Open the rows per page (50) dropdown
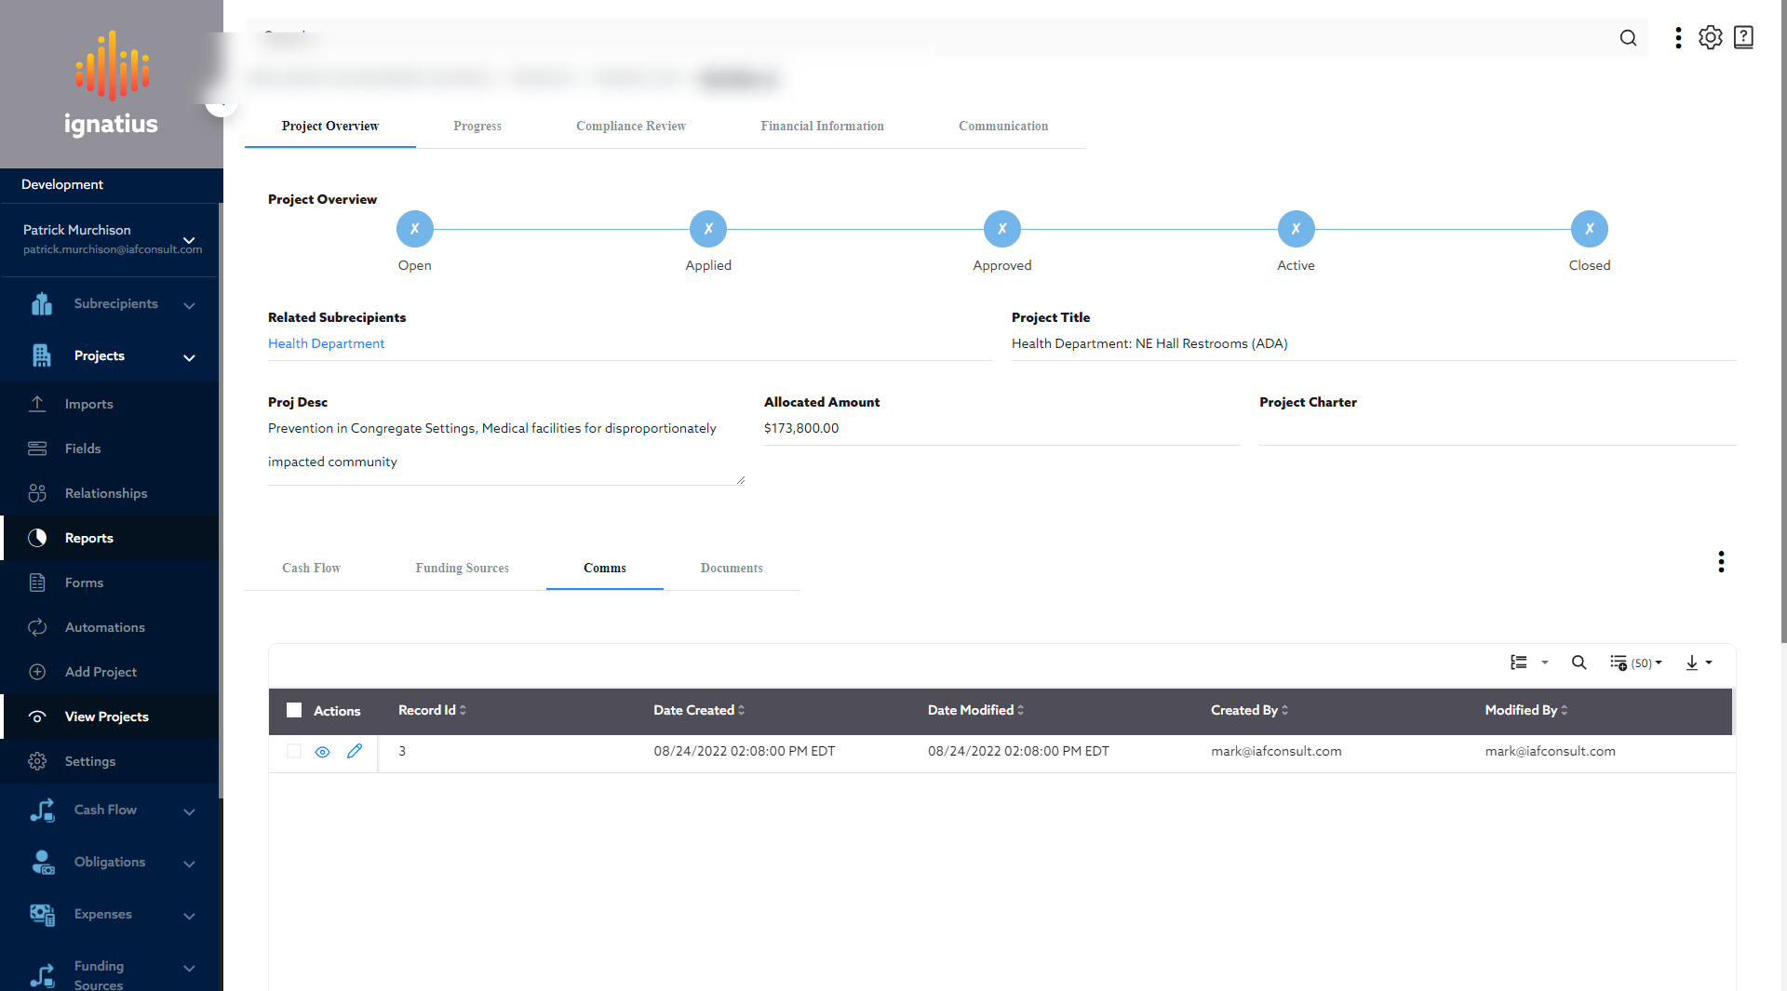Image resolution: width=1787 pixels, height=991 pixels. (1635, 663)
